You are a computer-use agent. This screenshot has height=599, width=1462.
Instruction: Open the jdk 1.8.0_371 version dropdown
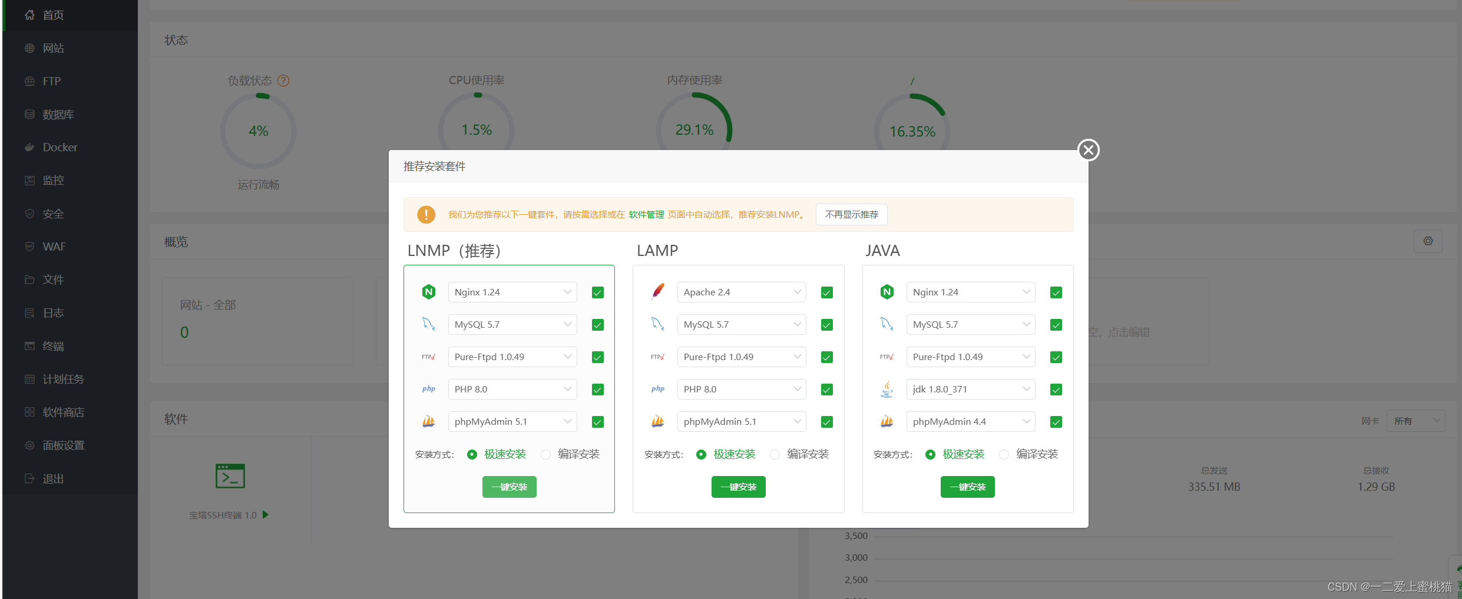point(971,389)
